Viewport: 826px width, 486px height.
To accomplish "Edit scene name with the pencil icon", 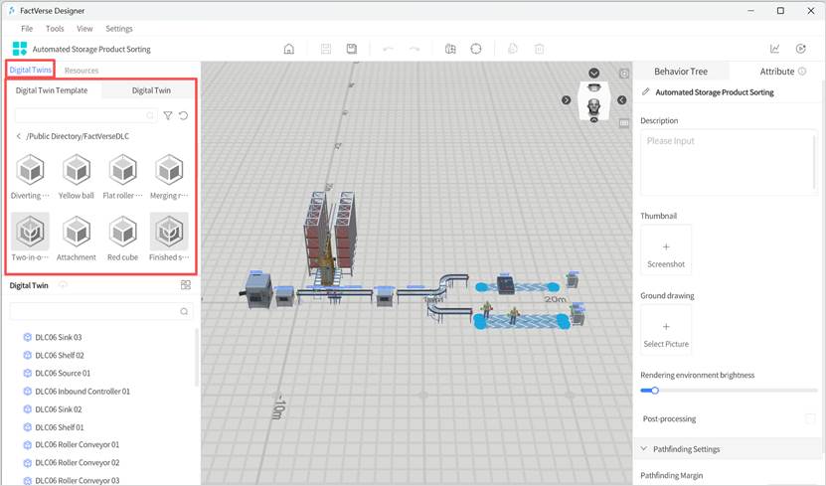I will 646,92.
